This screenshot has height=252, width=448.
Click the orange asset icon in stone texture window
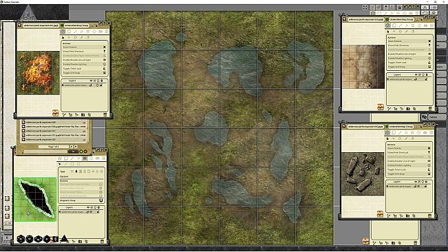(381, 107)
